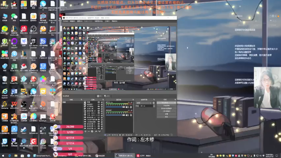The image size is (281, 158).
Task: Open the 工具 menu in OBS
Action: coord(107,21)
